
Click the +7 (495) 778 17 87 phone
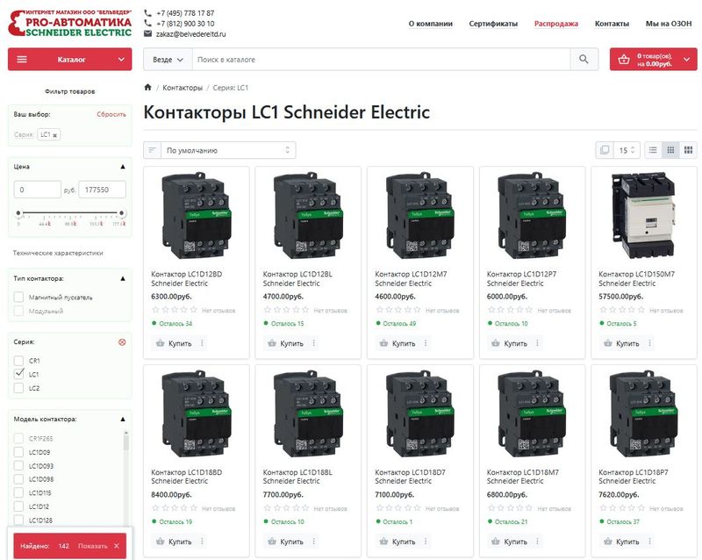click(185, 13)
